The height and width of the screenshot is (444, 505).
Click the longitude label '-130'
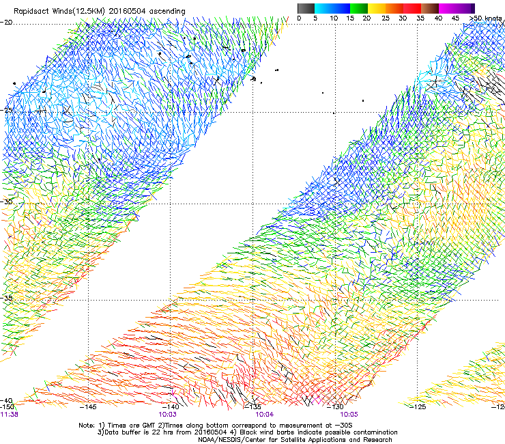335,406
